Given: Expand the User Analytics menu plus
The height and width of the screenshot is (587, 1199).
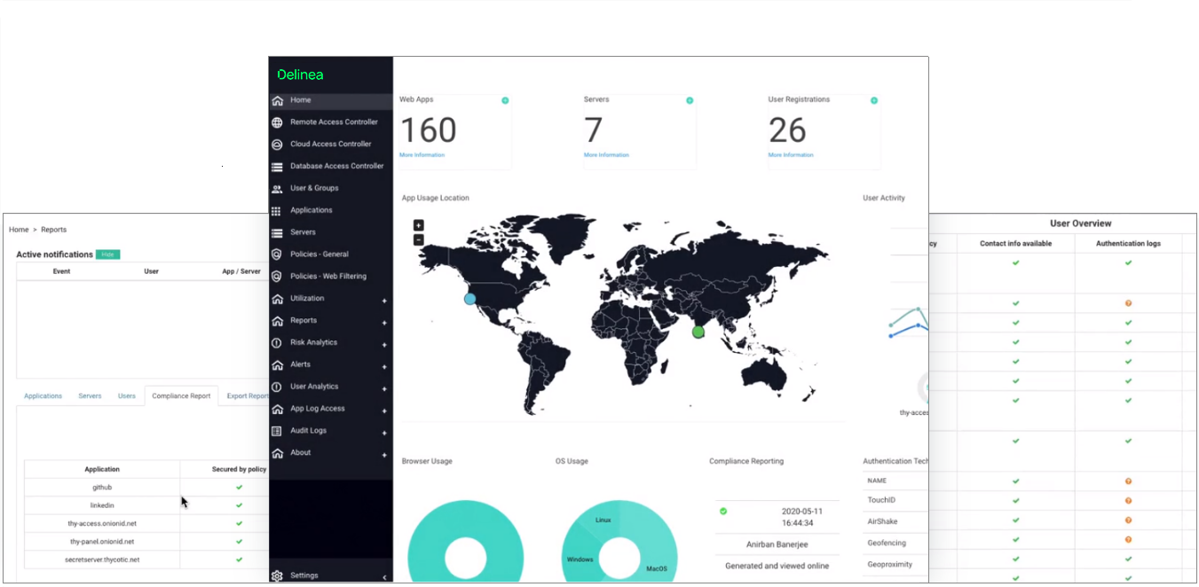Looking at the screenshot, I should (x=384, y=389).
